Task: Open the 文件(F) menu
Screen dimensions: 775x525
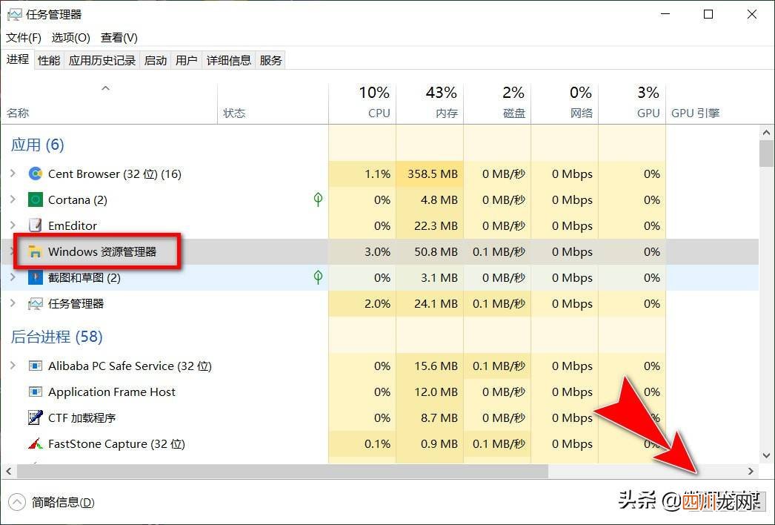Action: (x=23, y=38)
